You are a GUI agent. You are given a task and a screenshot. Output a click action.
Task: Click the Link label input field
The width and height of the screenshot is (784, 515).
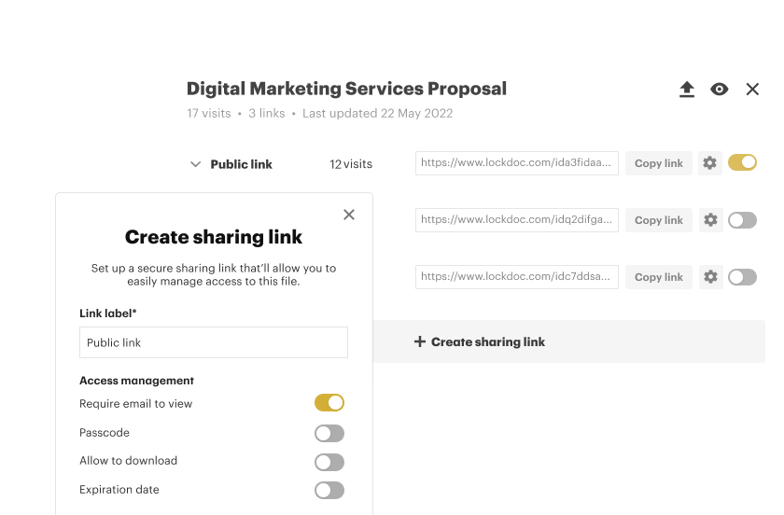[214, 342]
